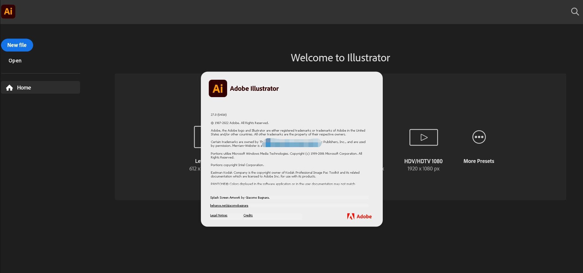Click the 27.0 (64-bit) version text
This screenshot has height=273, width=583.
[x=219, y=115]
